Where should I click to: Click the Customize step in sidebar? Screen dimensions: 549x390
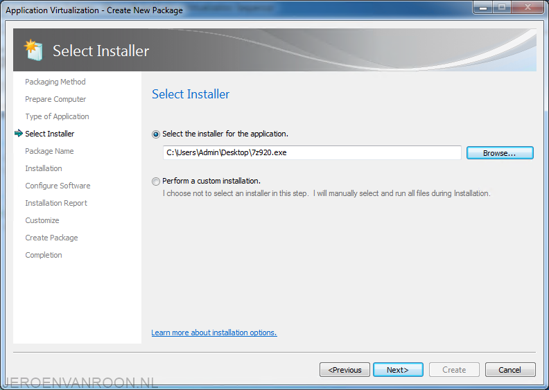click(42, 220)
